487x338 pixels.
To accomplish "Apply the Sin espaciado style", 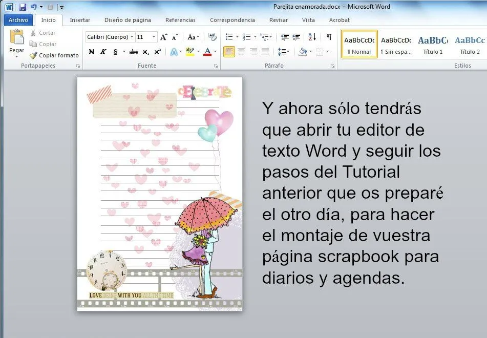I will click(x=396, y=44).
